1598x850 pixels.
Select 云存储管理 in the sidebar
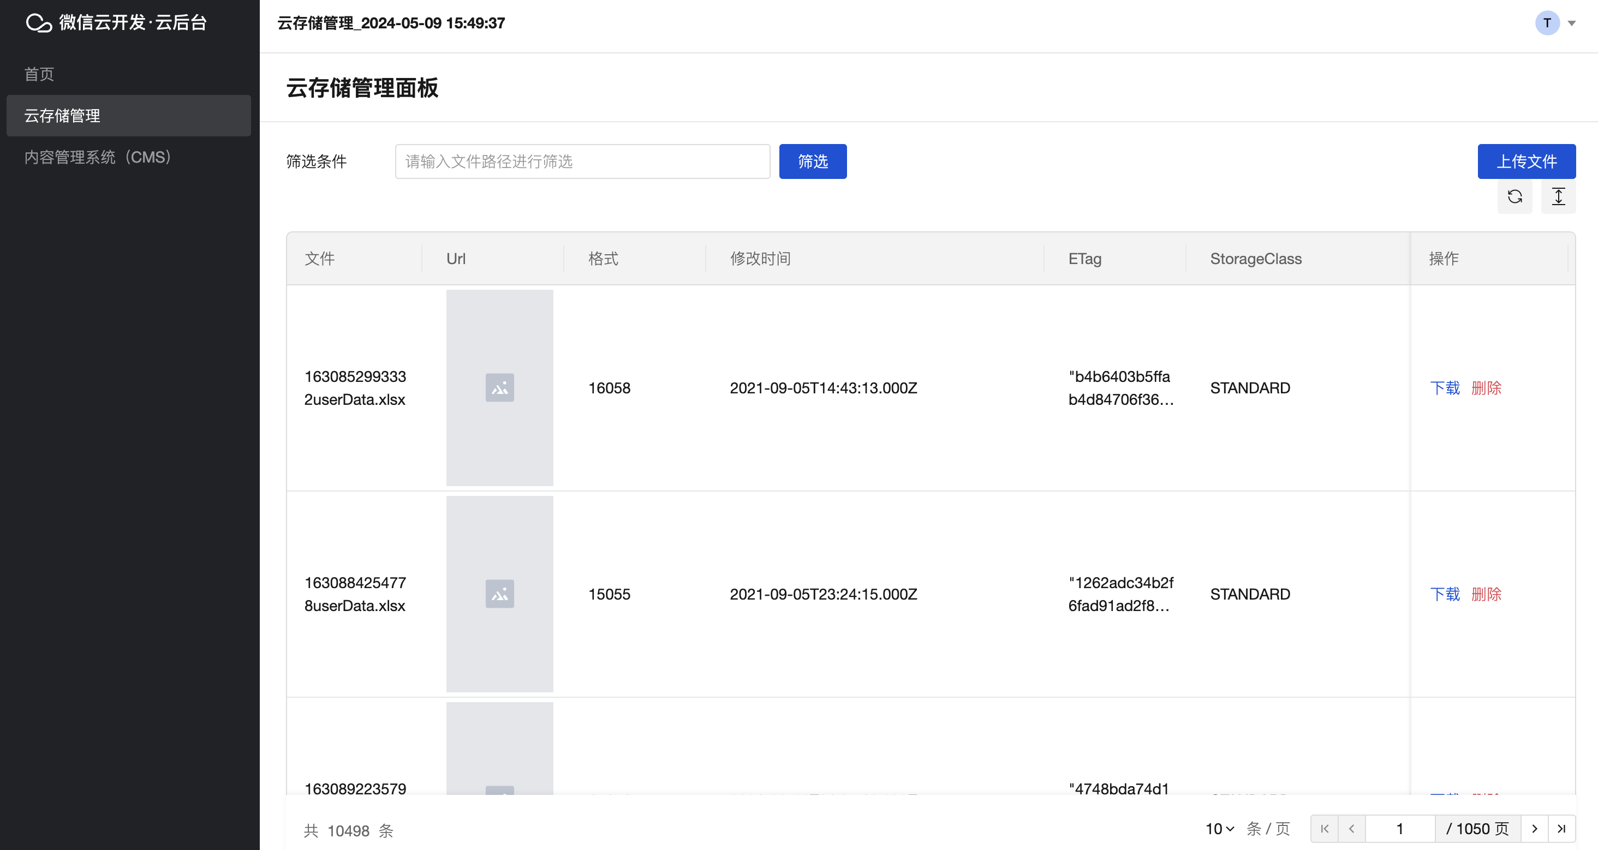click(62, 115)
